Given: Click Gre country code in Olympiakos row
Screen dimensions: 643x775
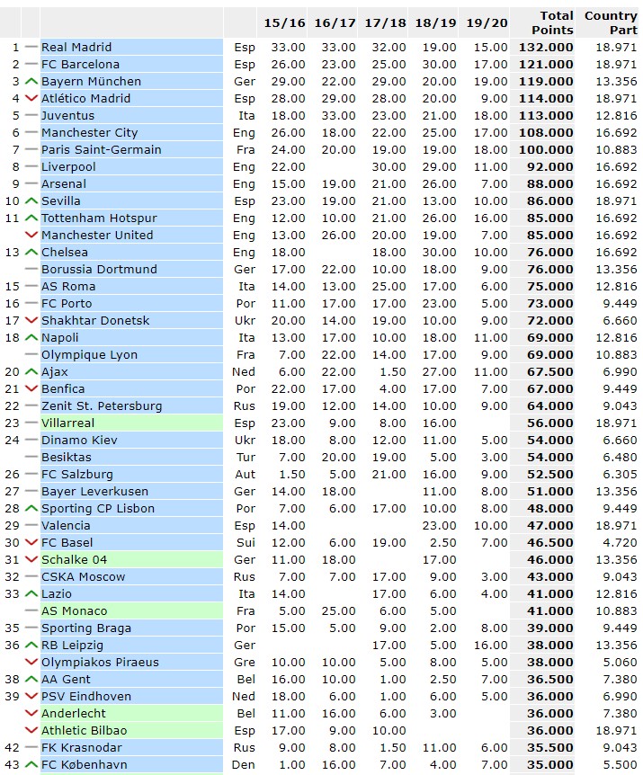Looking at the screenshot, I should tap(245, 663).
